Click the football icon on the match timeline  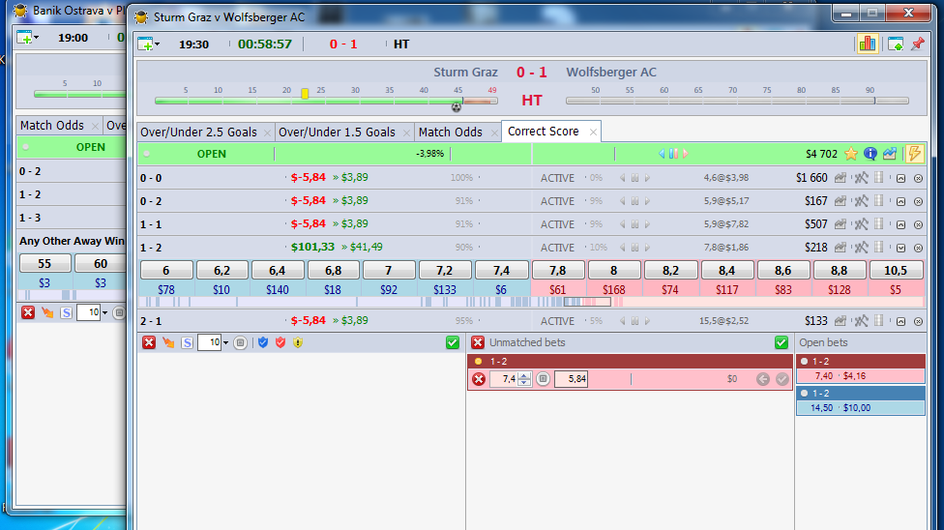tap(457, 107)
